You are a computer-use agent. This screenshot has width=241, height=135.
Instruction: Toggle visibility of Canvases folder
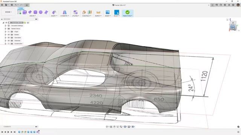[9, 37]
